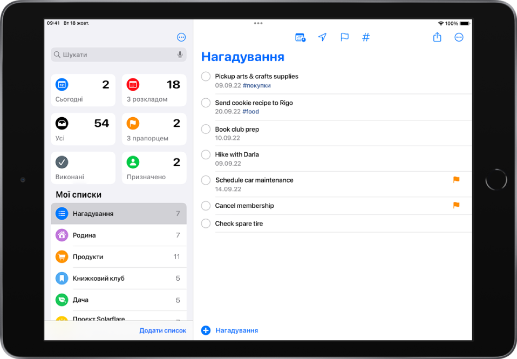The height and width of the screenshot is (359, 517).
Task: Tap the count 11 beside Продукти
Action: 176,257
